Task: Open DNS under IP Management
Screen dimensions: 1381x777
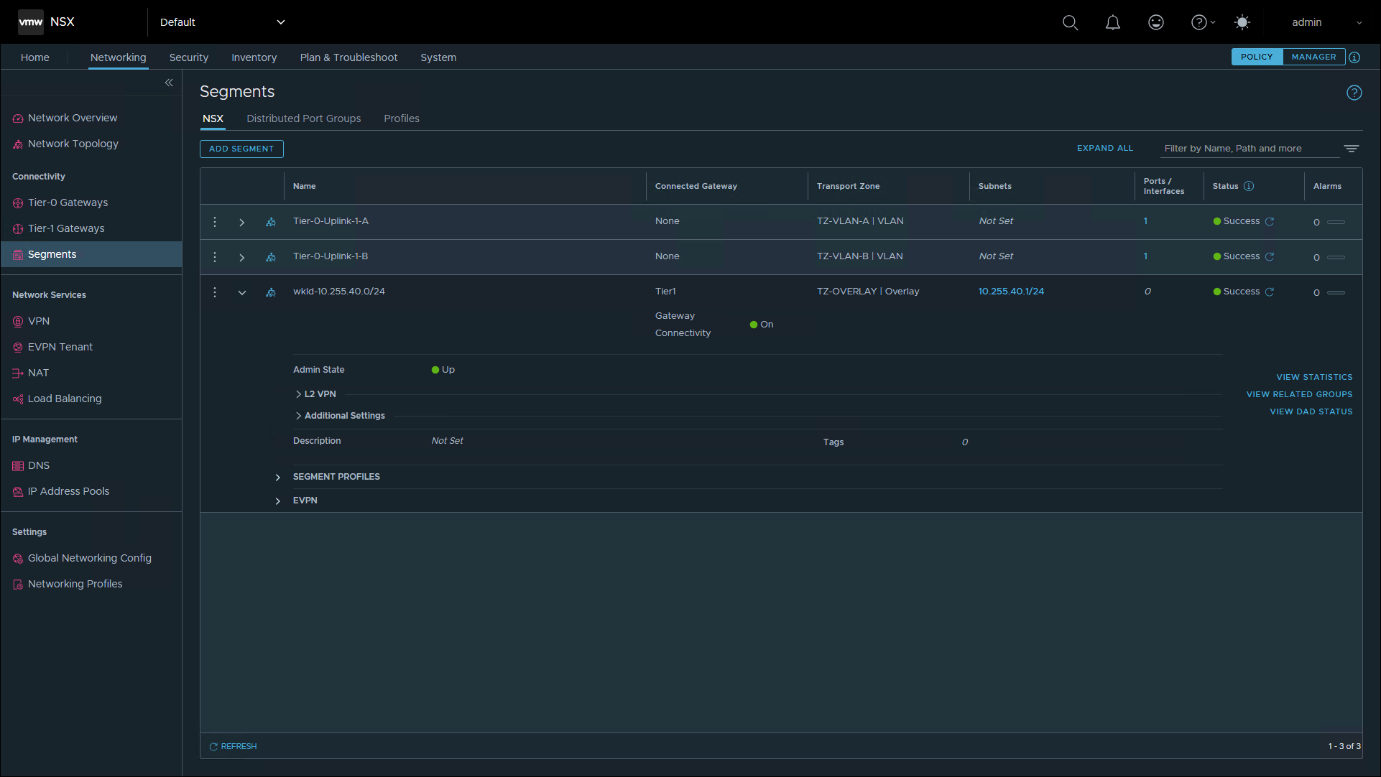Action: point(39,465)
